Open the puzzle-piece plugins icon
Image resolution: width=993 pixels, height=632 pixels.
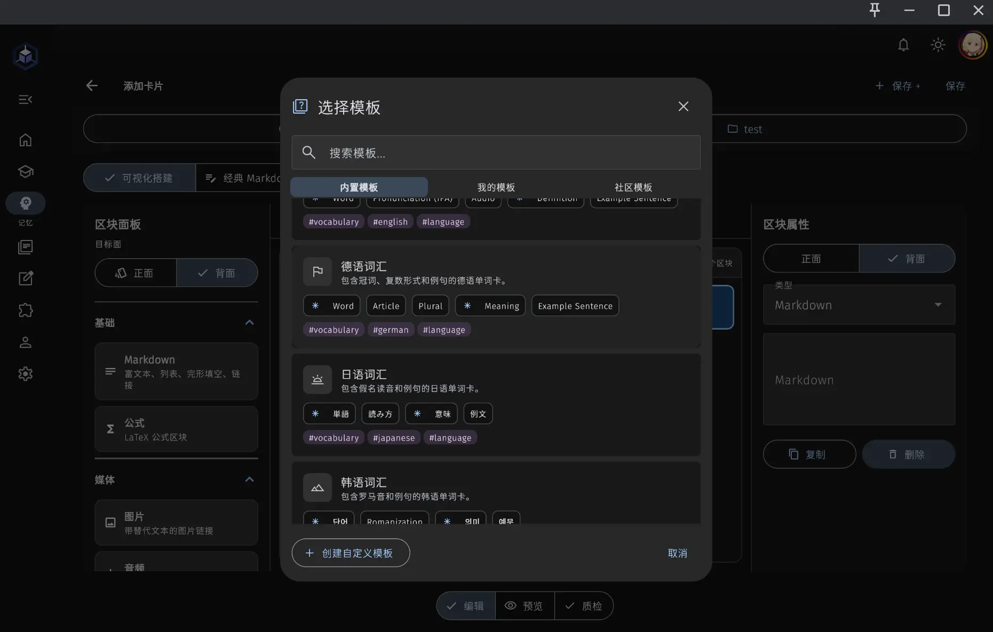(x=25, y=310)
